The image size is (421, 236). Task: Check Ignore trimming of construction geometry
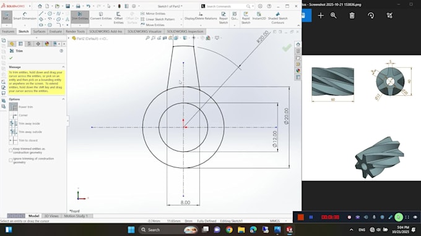pos(11,160)
